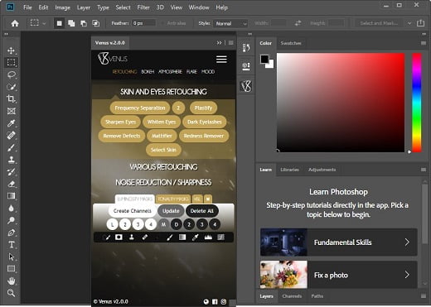The height and width of the screenshot is (307, 431).
Task: Select the Rectangle shape tool
Action: coord(12,269)
